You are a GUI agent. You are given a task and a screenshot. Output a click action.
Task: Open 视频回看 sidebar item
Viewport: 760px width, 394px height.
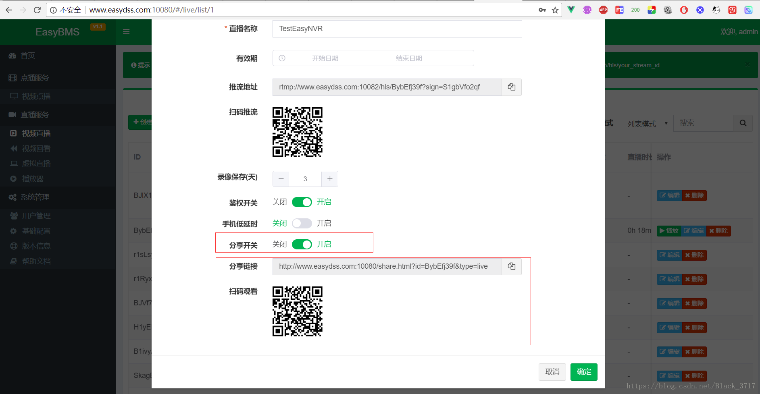pos(58,149)
